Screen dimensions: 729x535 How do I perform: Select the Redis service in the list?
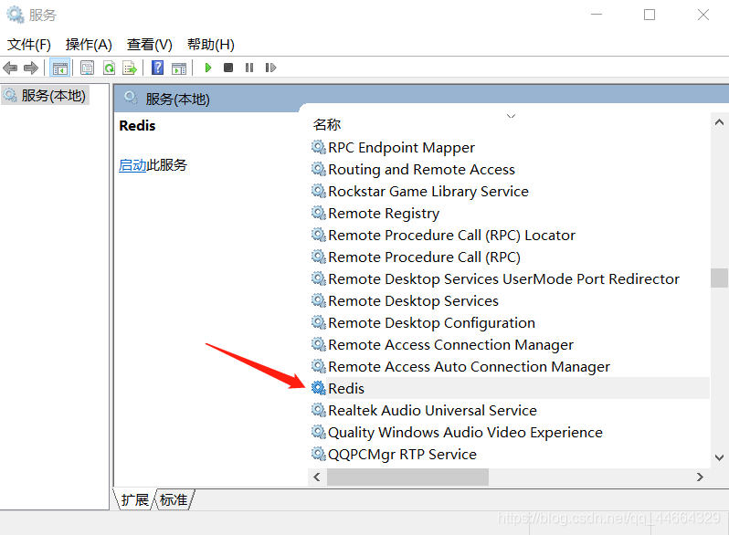click(x=346, y=388)
